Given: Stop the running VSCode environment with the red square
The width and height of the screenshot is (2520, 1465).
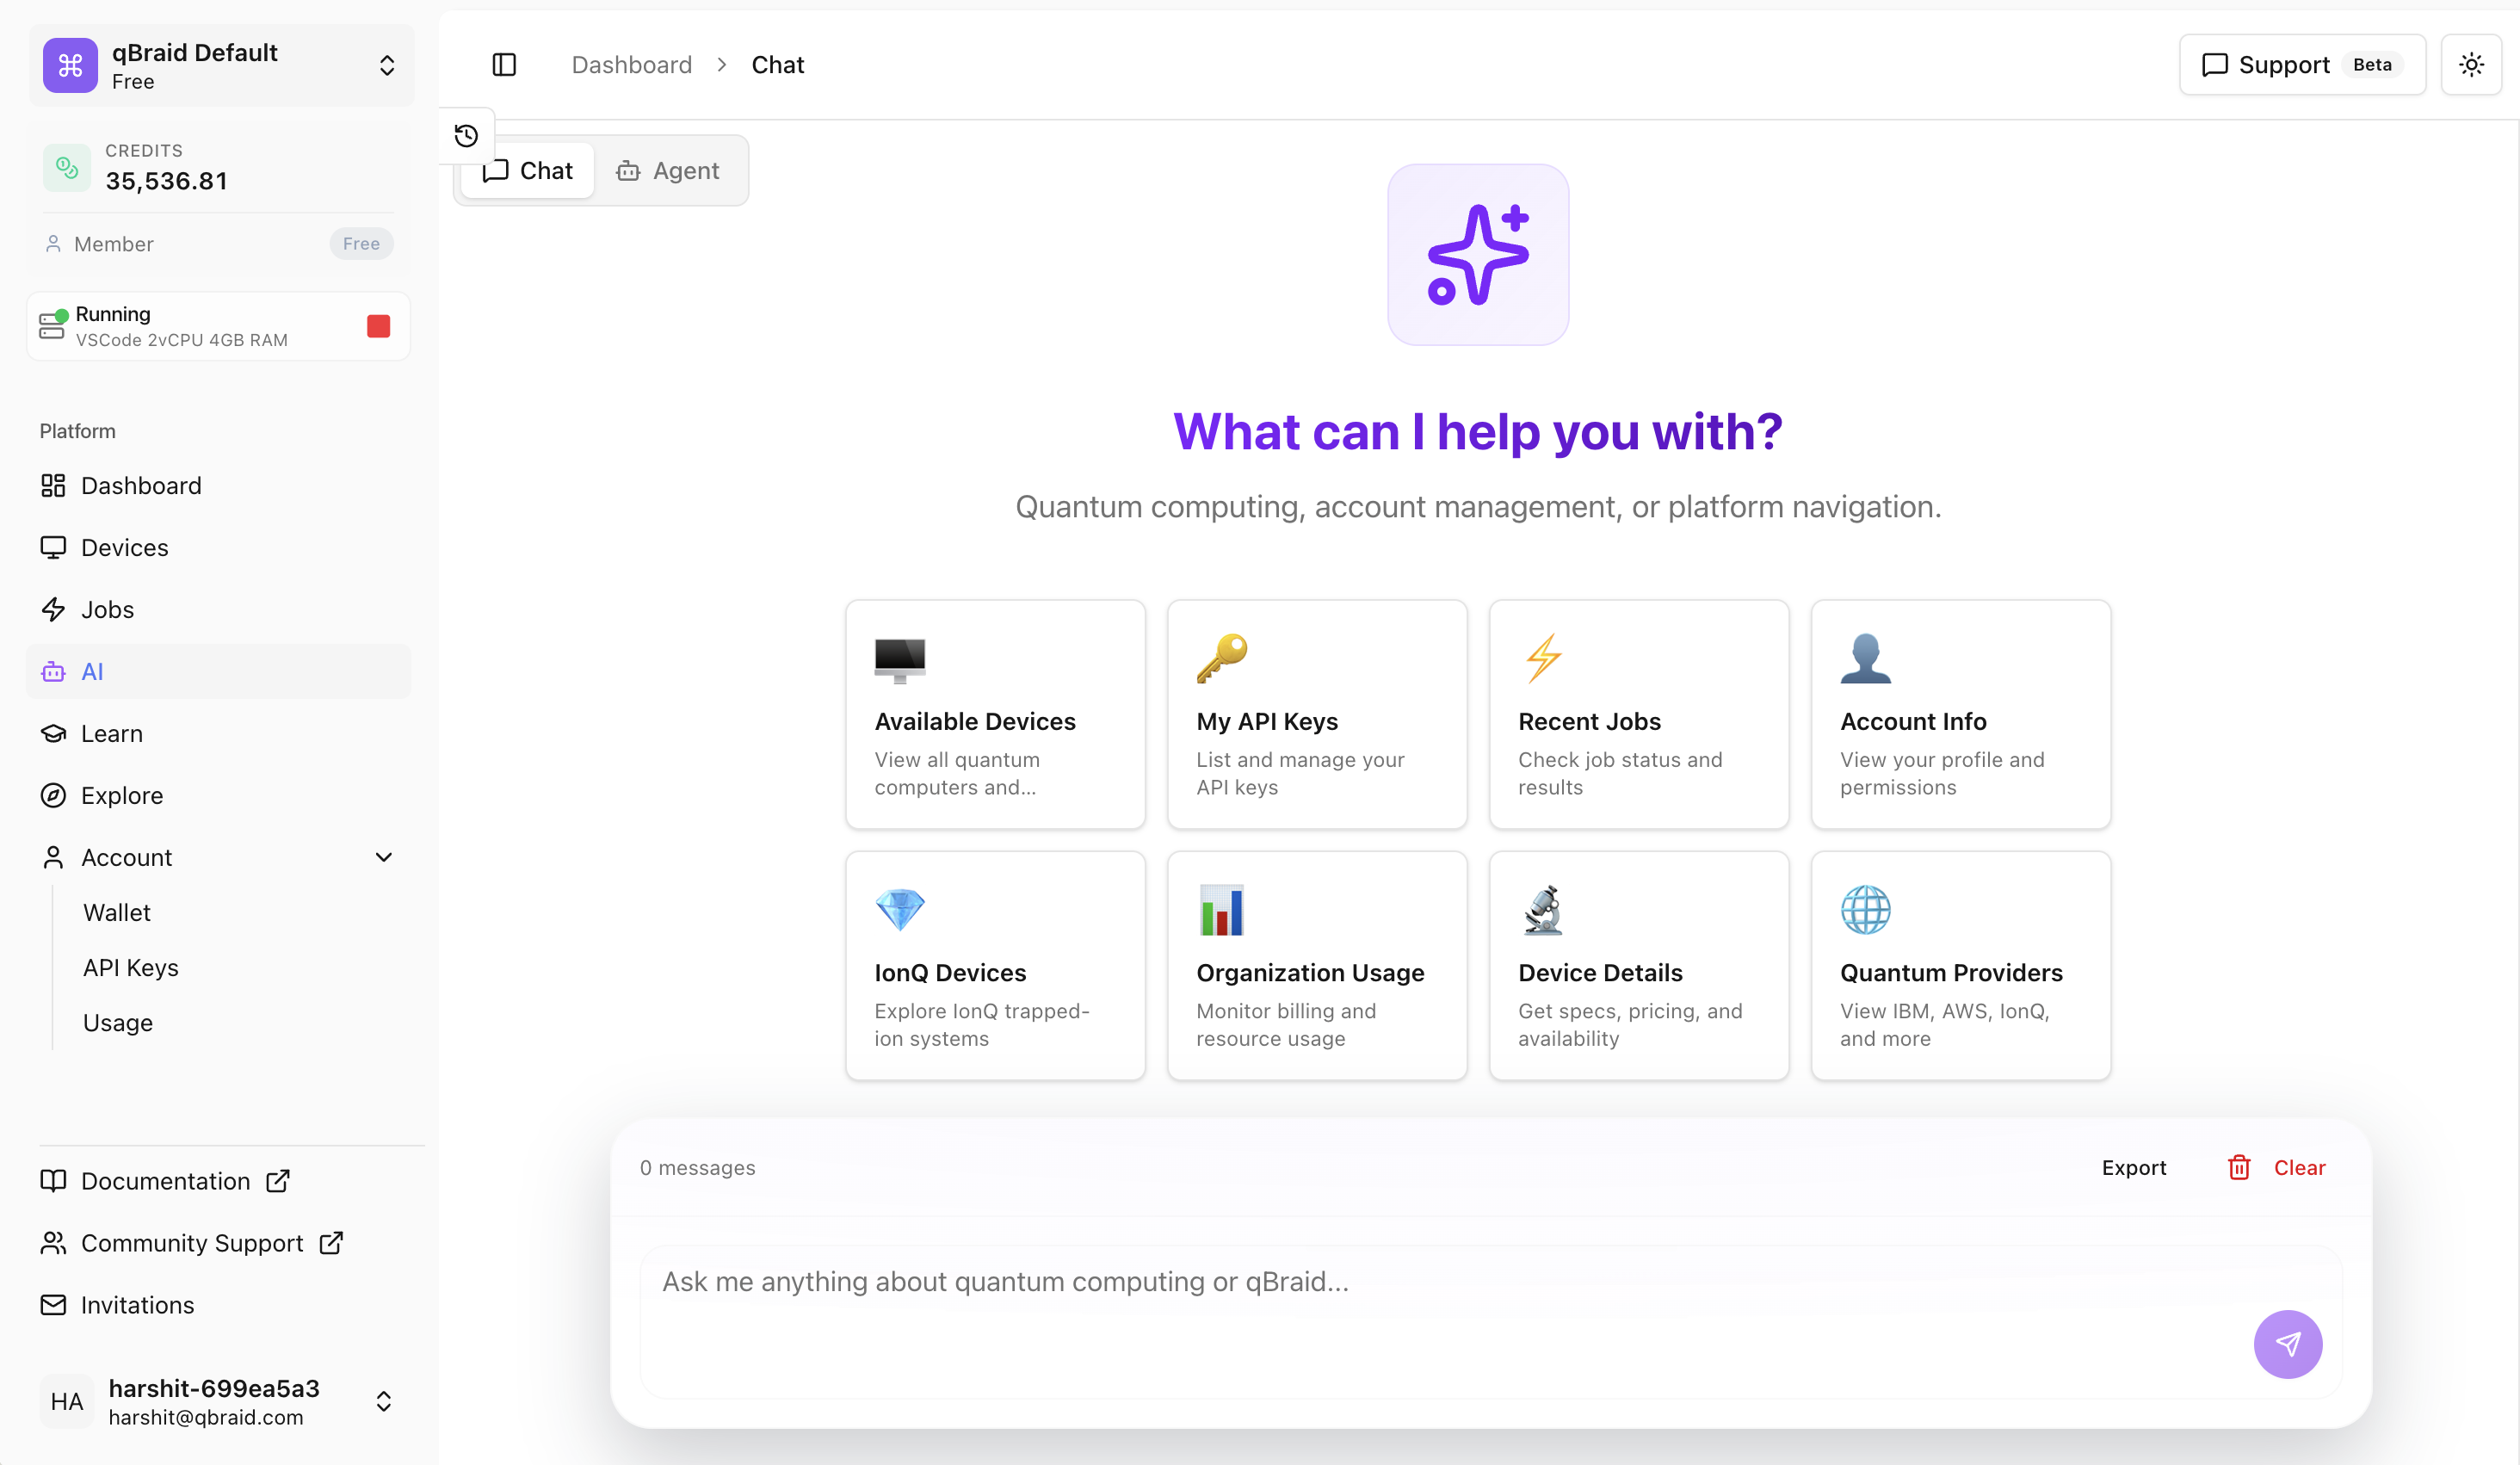Looking at the screenshot, I should (378, 326).
